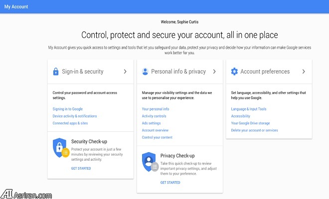
Task: Open Activity controls link
Action: point(154,116)
